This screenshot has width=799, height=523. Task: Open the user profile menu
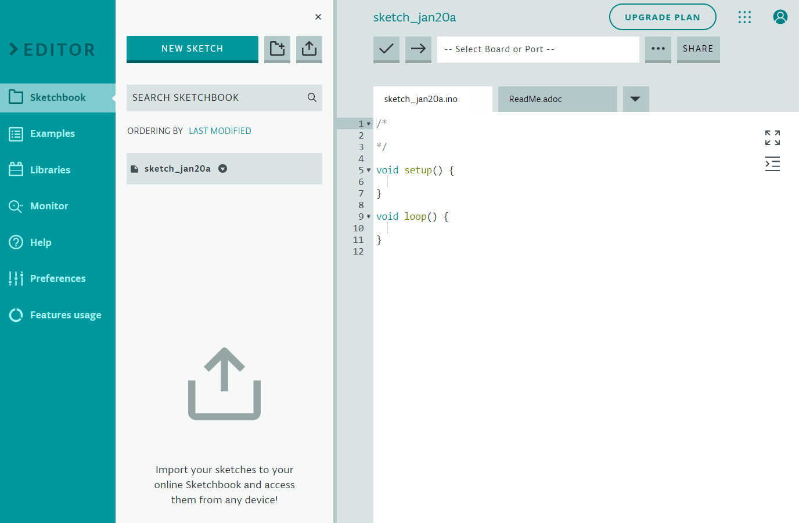pos(780,17)
